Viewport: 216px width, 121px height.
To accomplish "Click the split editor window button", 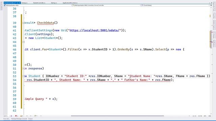I will tap(211, 5).
